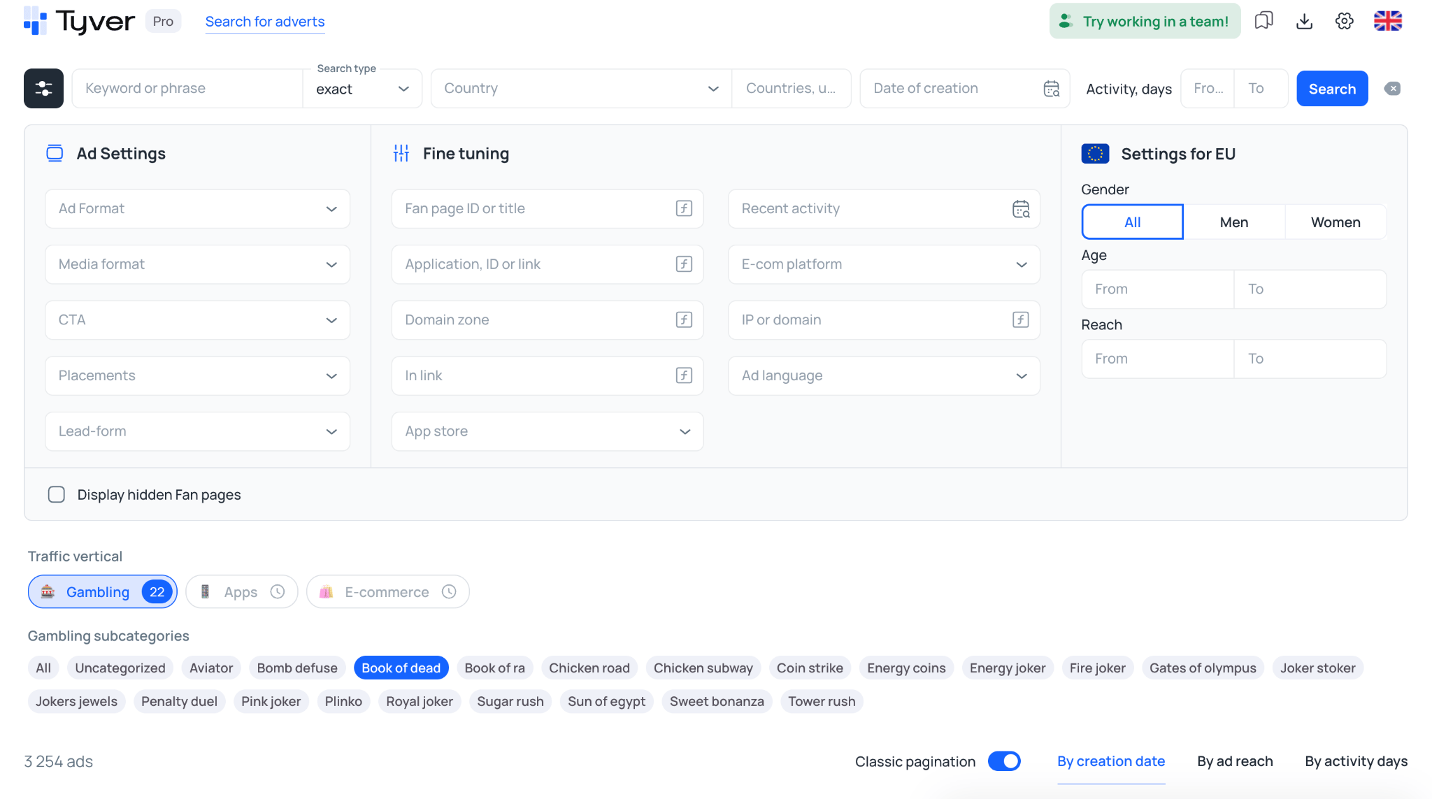Click the download icon in header
Viewport: 1432px width, 799px height.
coord(1304,21)
